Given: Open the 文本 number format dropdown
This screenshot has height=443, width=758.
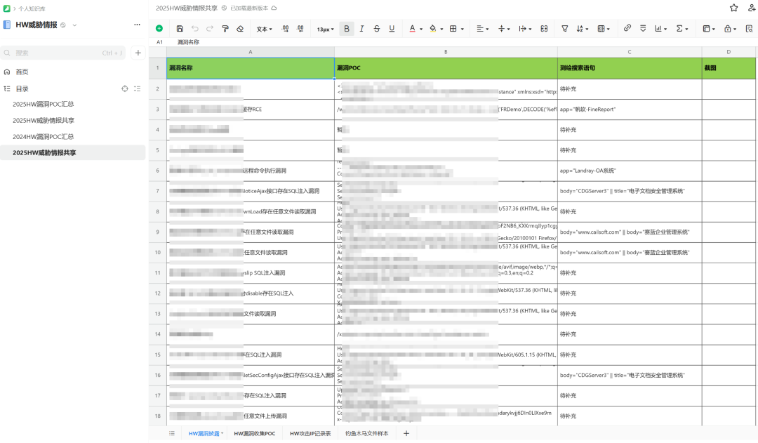Looking at the screenshot, I should 264,29.
